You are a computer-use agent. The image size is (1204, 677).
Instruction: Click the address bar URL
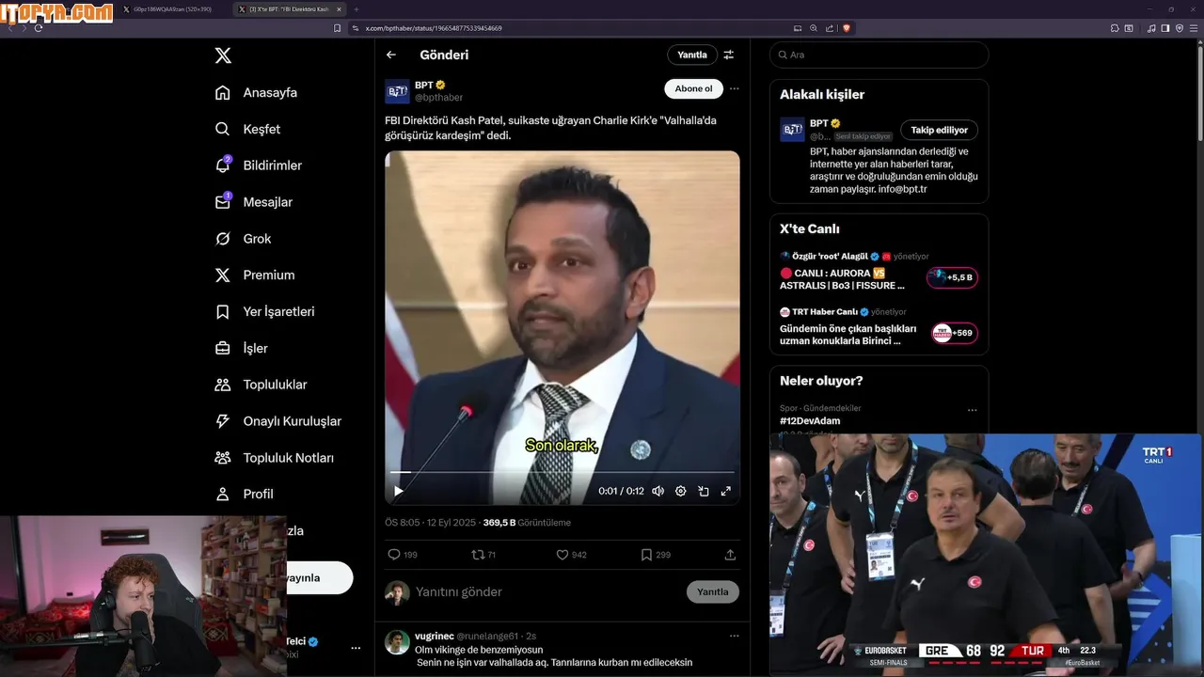click(434, 28)
